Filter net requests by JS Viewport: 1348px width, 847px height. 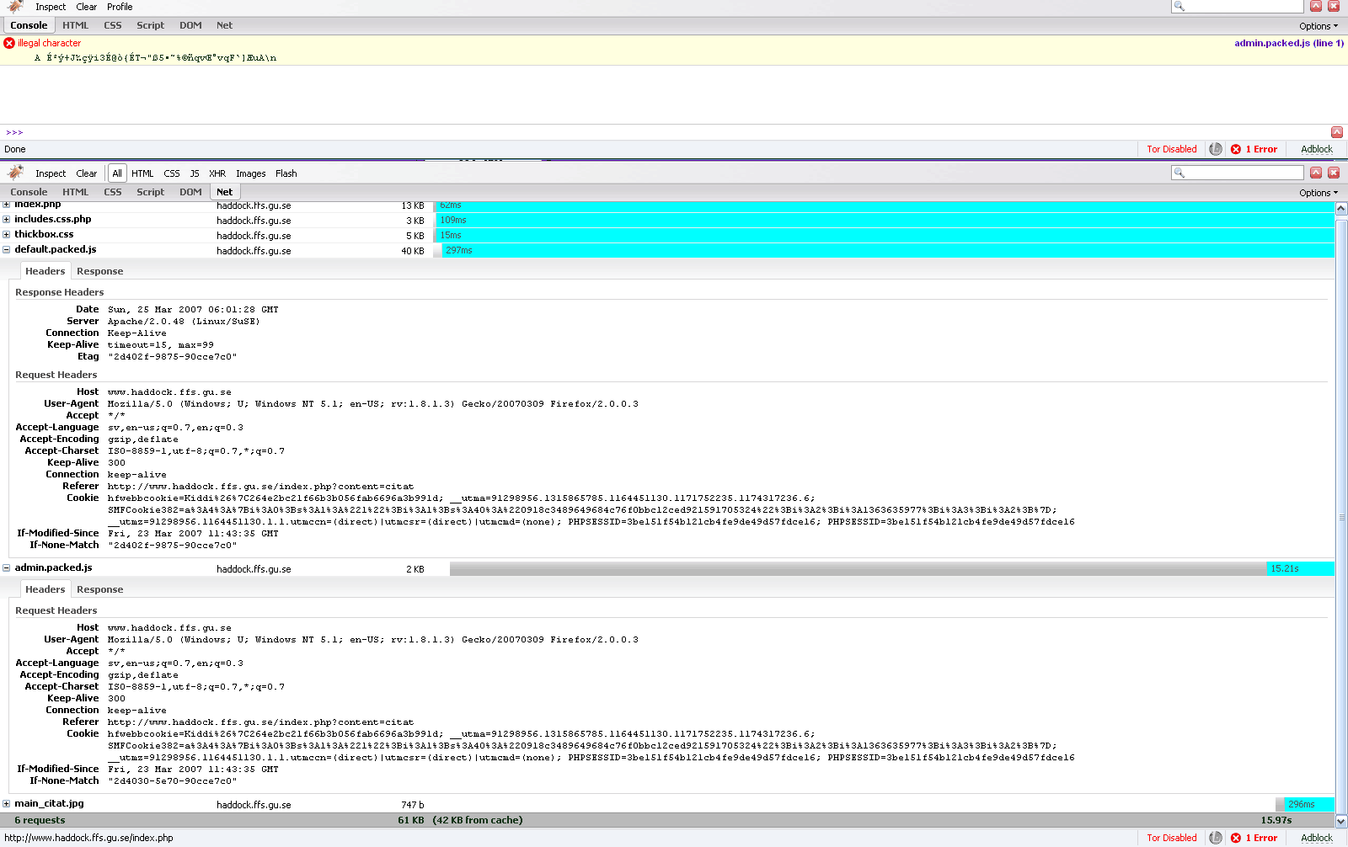(195, 173)
